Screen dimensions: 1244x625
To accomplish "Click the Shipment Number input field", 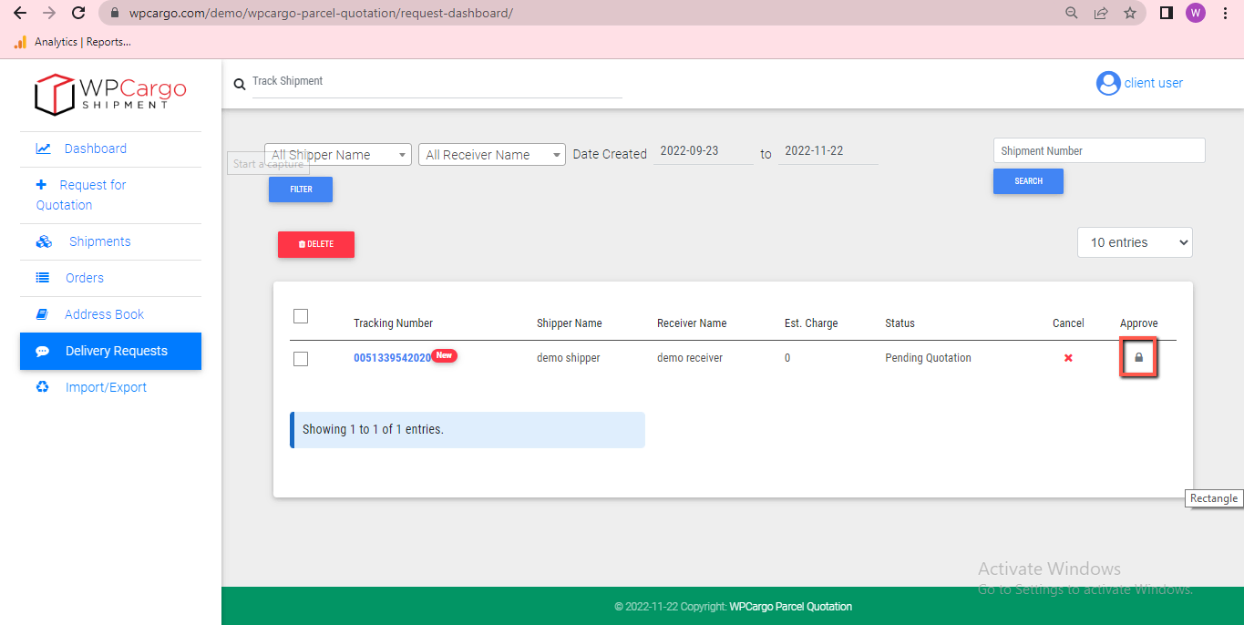I will 1099,151.
